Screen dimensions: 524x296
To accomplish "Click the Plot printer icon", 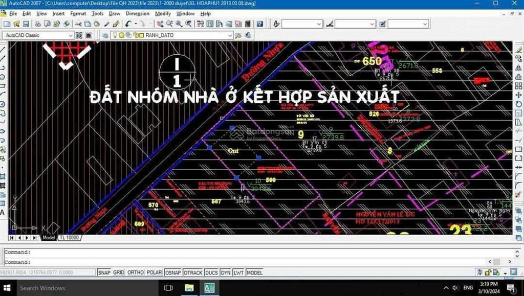I will (x=38, y=24).
